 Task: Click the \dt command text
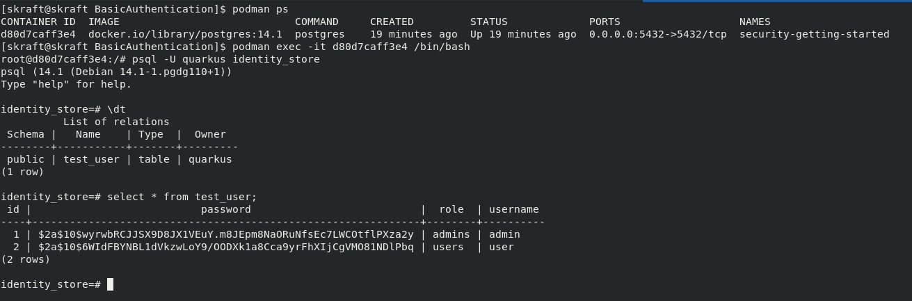tap(116, 109)
